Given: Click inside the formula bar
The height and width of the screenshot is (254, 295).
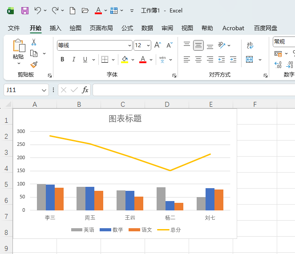Looking at the screenshot, I should (x=194, y=90).
